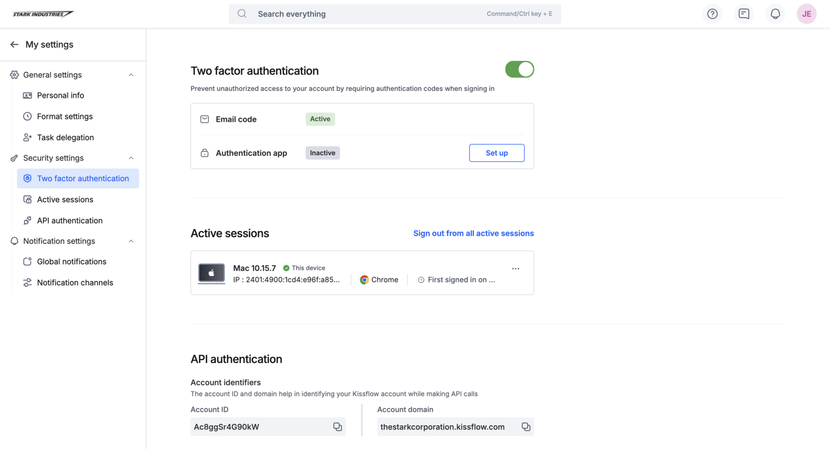The height and width of the screenshot is (449, 830).
Task: Click the Email code envelope icon
Action: [x=205, y=119]
